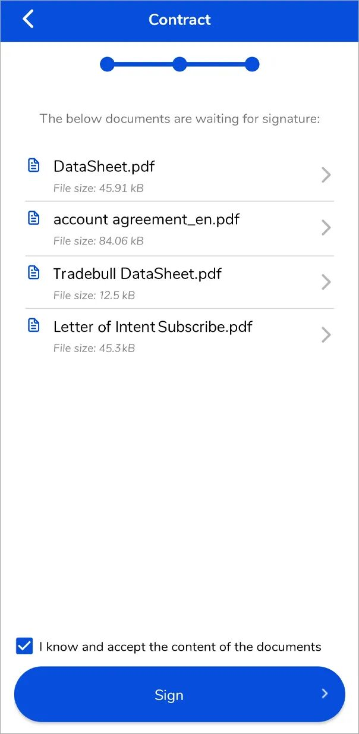Go back using the header arrow

(x=28, y=20)
